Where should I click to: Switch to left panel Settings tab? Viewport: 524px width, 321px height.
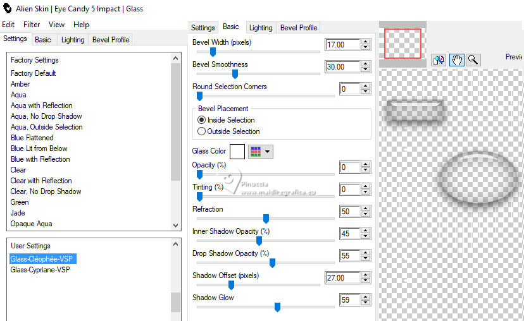[15, 39]
